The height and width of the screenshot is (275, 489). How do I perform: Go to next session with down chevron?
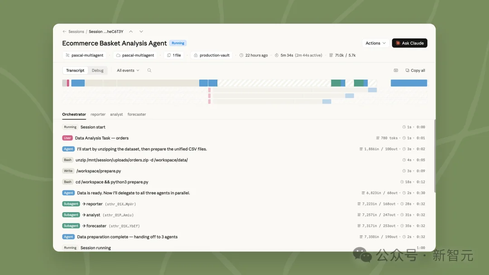click(x=141, y=32)
